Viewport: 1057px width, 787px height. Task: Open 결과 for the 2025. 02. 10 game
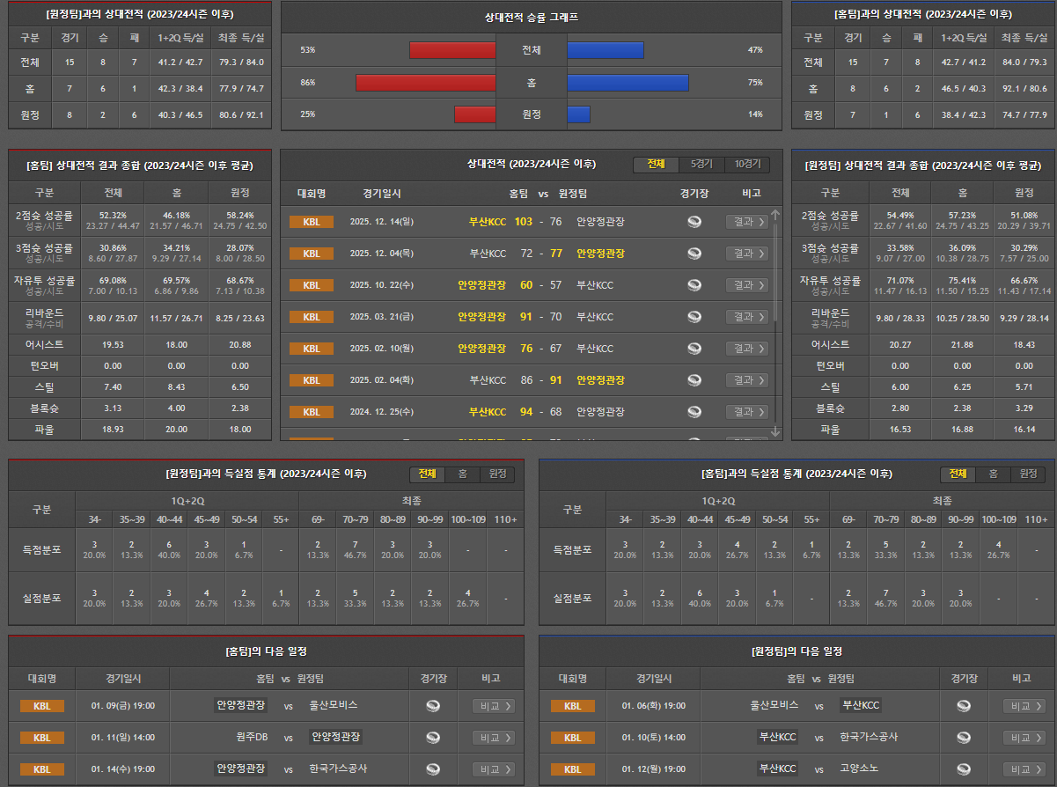(x=747, y=349)
